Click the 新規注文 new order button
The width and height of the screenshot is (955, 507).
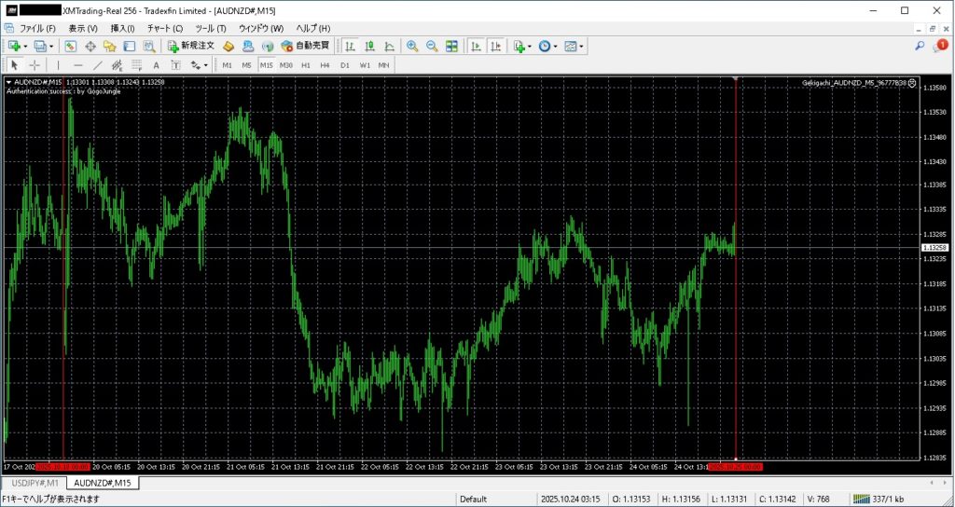190,46
